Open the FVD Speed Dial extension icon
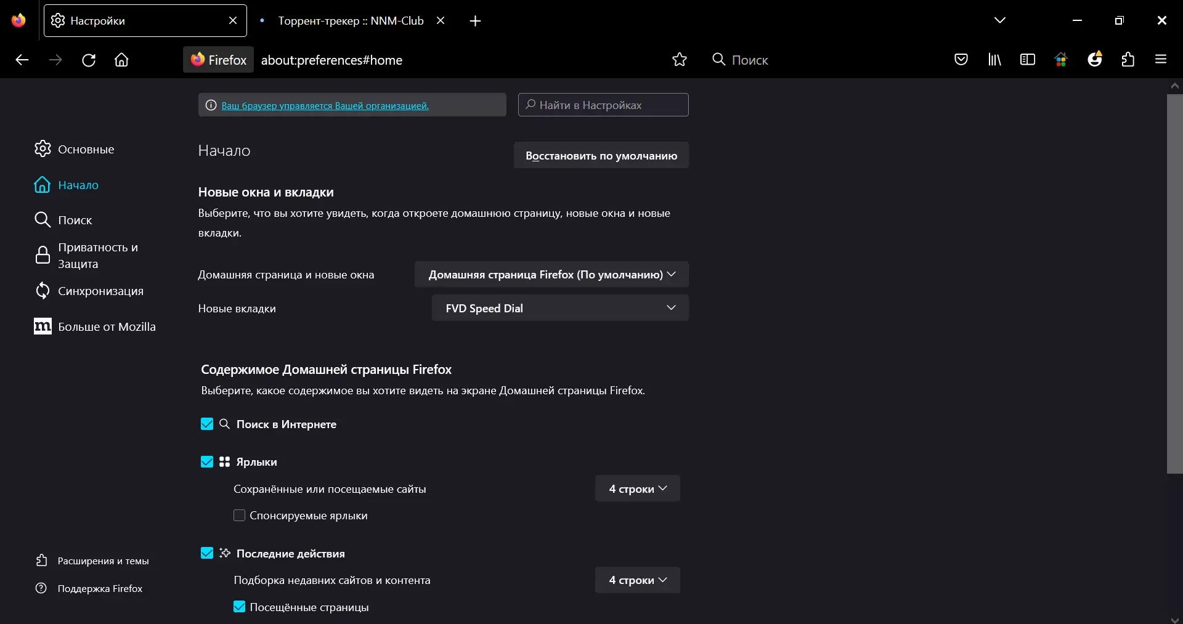 (1061, 60)
